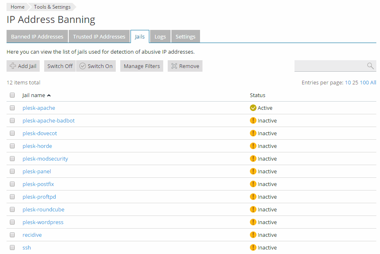380x254 pixels.
Task: Click inside the search input field
Action: pos(329,66)
